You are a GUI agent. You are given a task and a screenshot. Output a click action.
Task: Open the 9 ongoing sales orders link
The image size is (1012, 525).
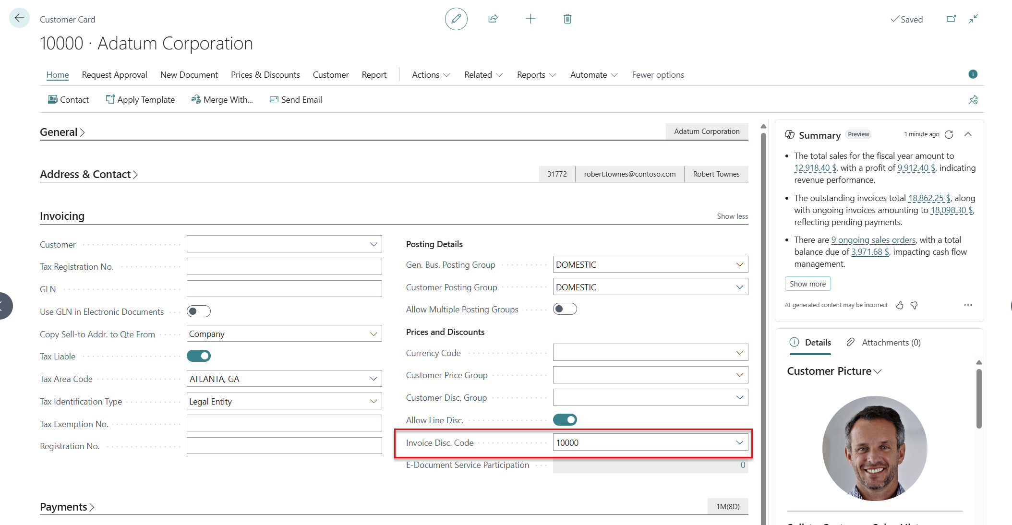(x=873, y=240)
